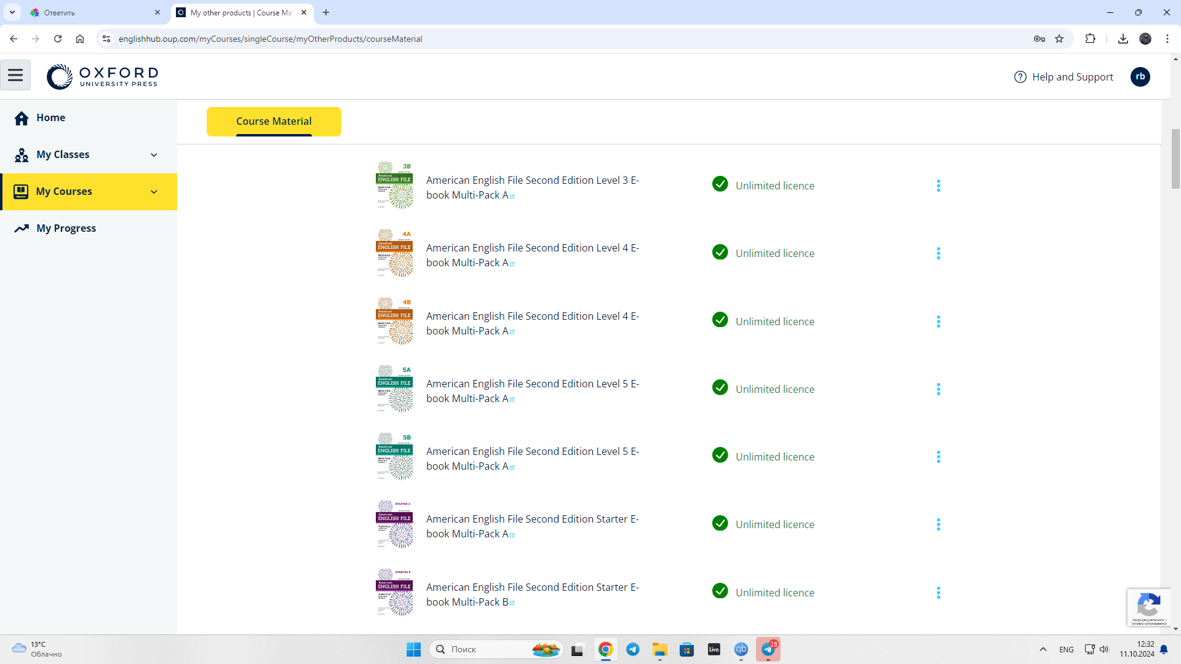Screen dimensions: 1181x664
Task: Open File Explorer from the taskbar
Action: (x=660, y=649)
